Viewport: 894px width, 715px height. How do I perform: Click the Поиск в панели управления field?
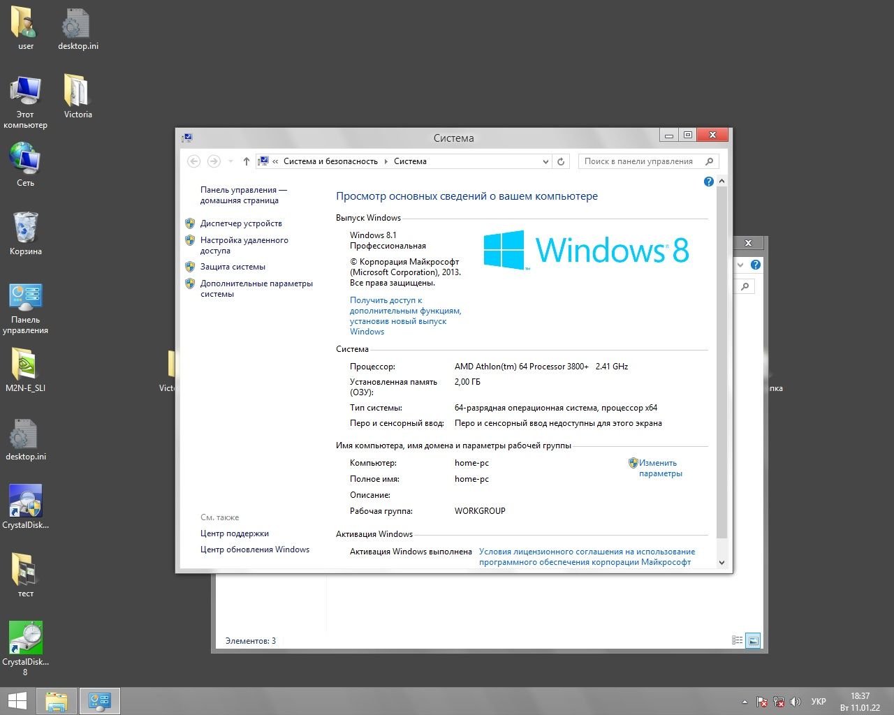pos(648,161)
